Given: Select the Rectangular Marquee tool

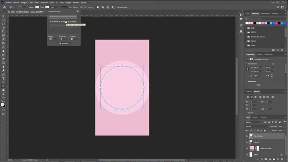Looking at the screenshot, I should (x=3, y=20).
